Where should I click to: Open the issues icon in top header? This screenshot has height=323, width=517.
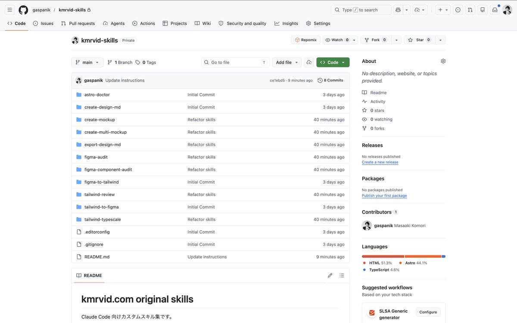(458, 9)
